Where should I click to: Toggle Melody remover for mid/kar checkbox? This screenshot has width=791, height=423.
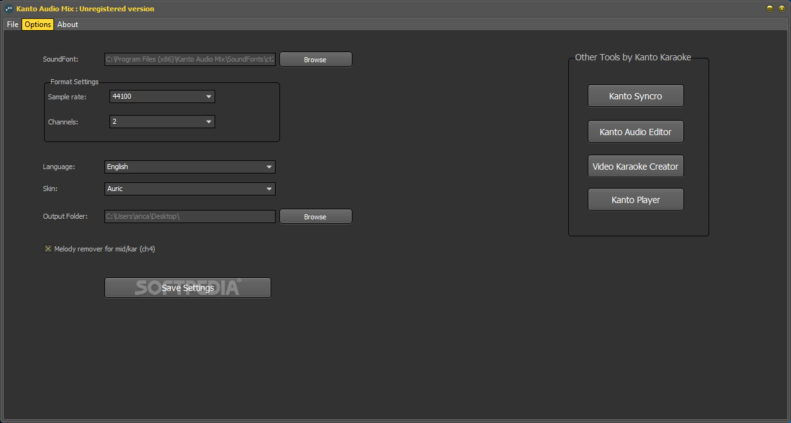point(48,249)
